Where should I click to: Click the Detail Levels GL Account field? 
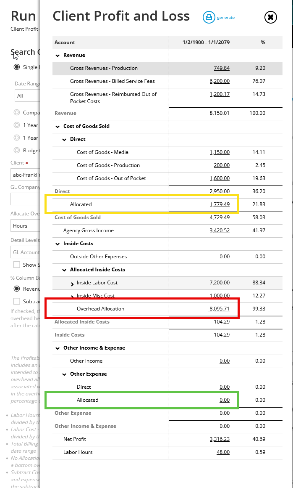pos(26,252)
